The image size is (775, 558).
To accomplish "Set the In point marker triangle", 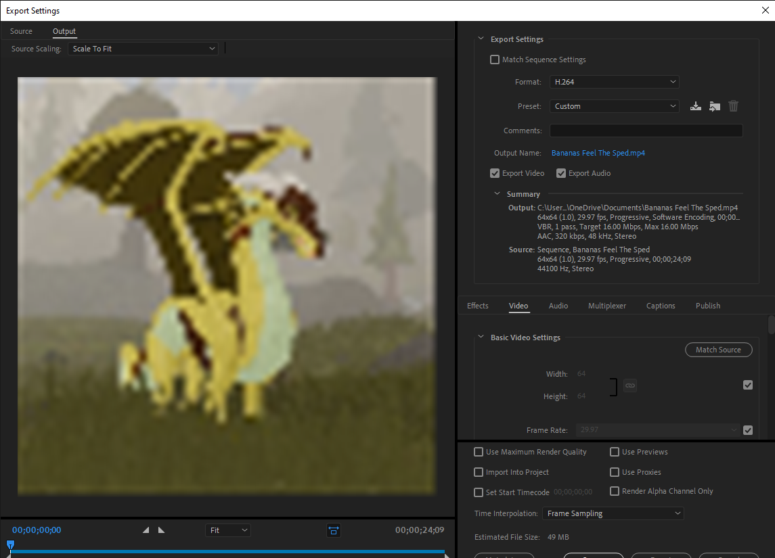I will click(145, 530).
